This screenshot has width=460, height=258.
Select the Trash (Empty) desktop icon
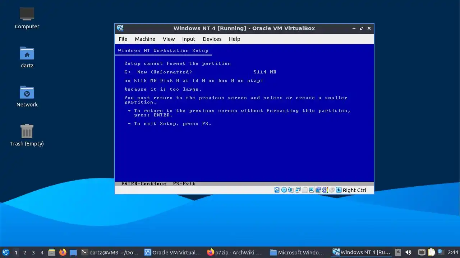point(27,135)
